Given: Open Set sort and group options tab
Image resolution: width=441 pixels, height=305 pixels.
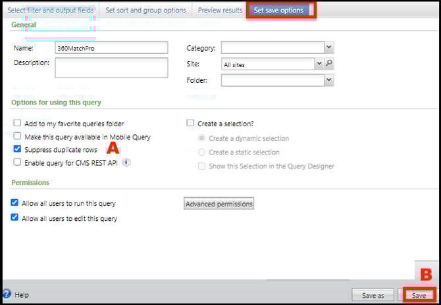Looking at the screenshot, I should pyautogui.click(x=146, y=11).
